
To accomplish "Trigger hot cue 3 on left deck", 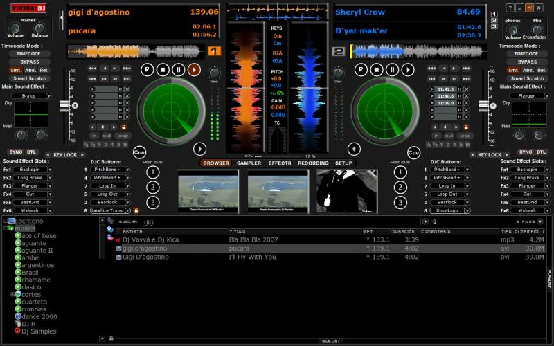I will (152, 202).
